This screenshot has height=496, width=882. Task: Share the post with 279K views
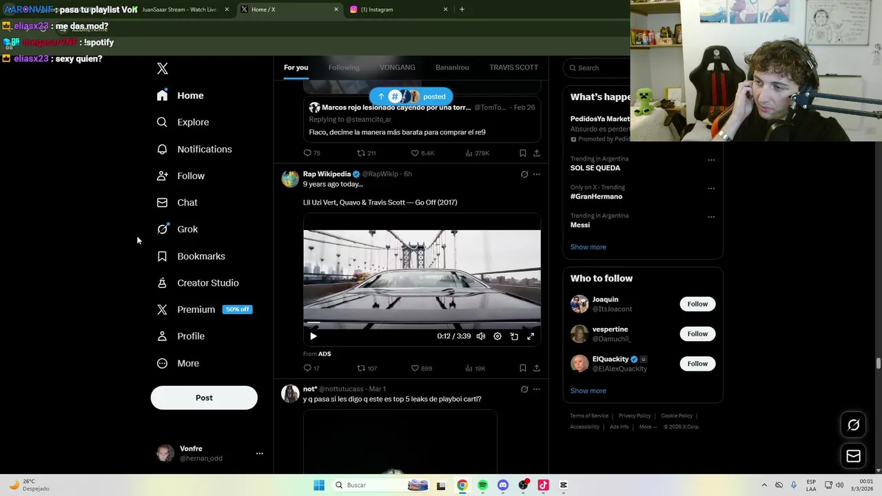click(537, 153)
